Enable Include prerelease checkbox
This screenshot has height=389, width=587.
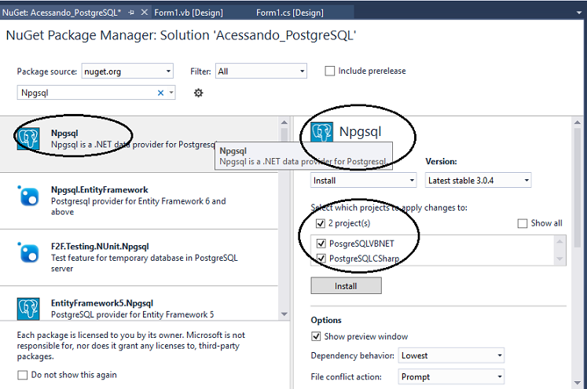click(329, 71)
